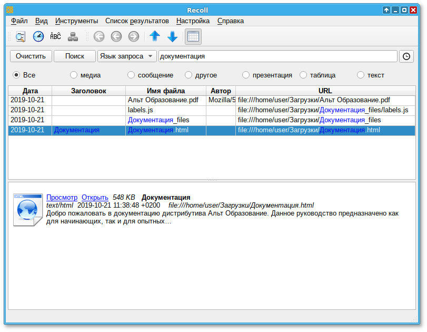
Task: Toggle results table view icon
Action: point(193,36)
